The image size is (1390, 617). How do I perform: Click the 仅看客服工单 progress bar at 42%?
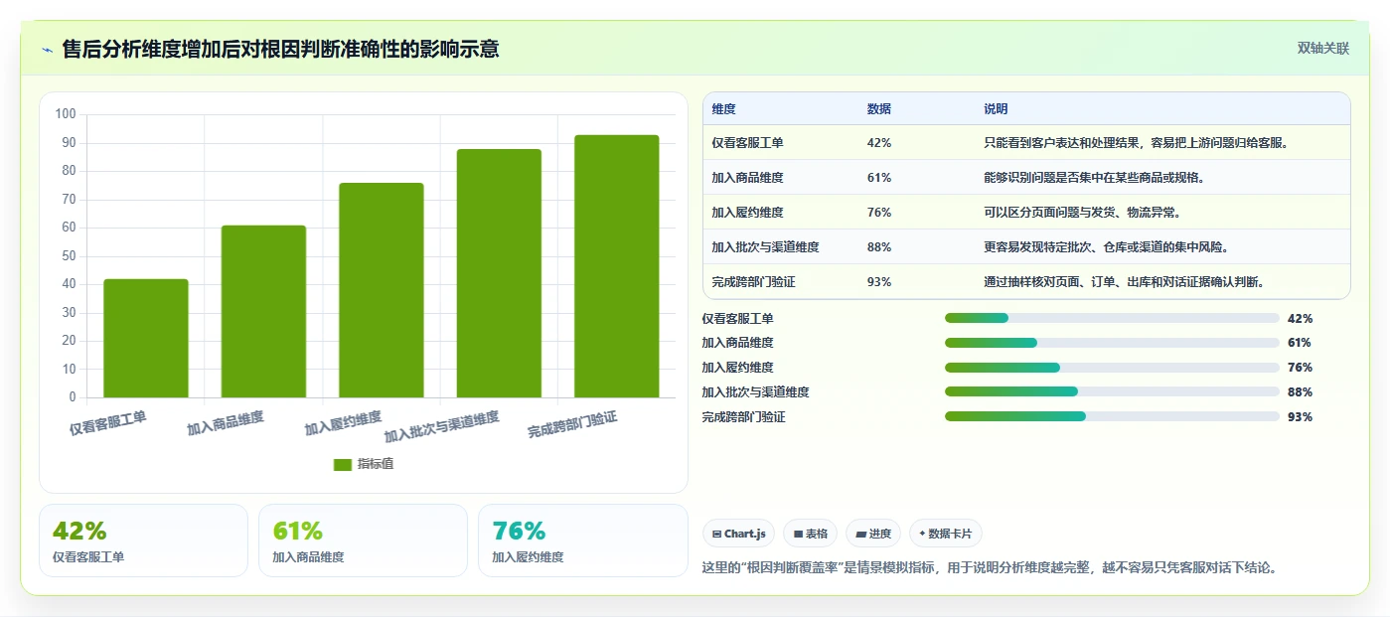coord(1112,318)
